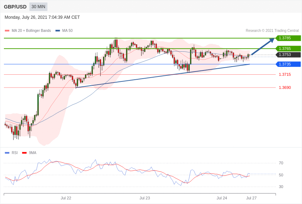The height and width of the screenshot is (204, 302).
Task: Click the Research © 2021 Trading Central credit
Action: point(272,30)
